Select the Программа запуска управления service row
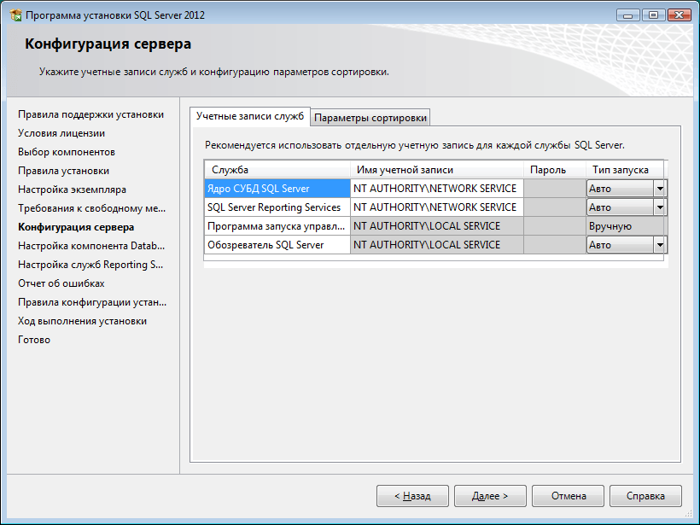The width and height of the screenshot is (700, 525). click(x=277, y=226)
